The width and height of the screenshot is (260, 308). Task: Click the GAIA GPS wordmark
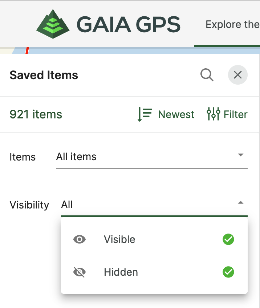tap(128, 25)
